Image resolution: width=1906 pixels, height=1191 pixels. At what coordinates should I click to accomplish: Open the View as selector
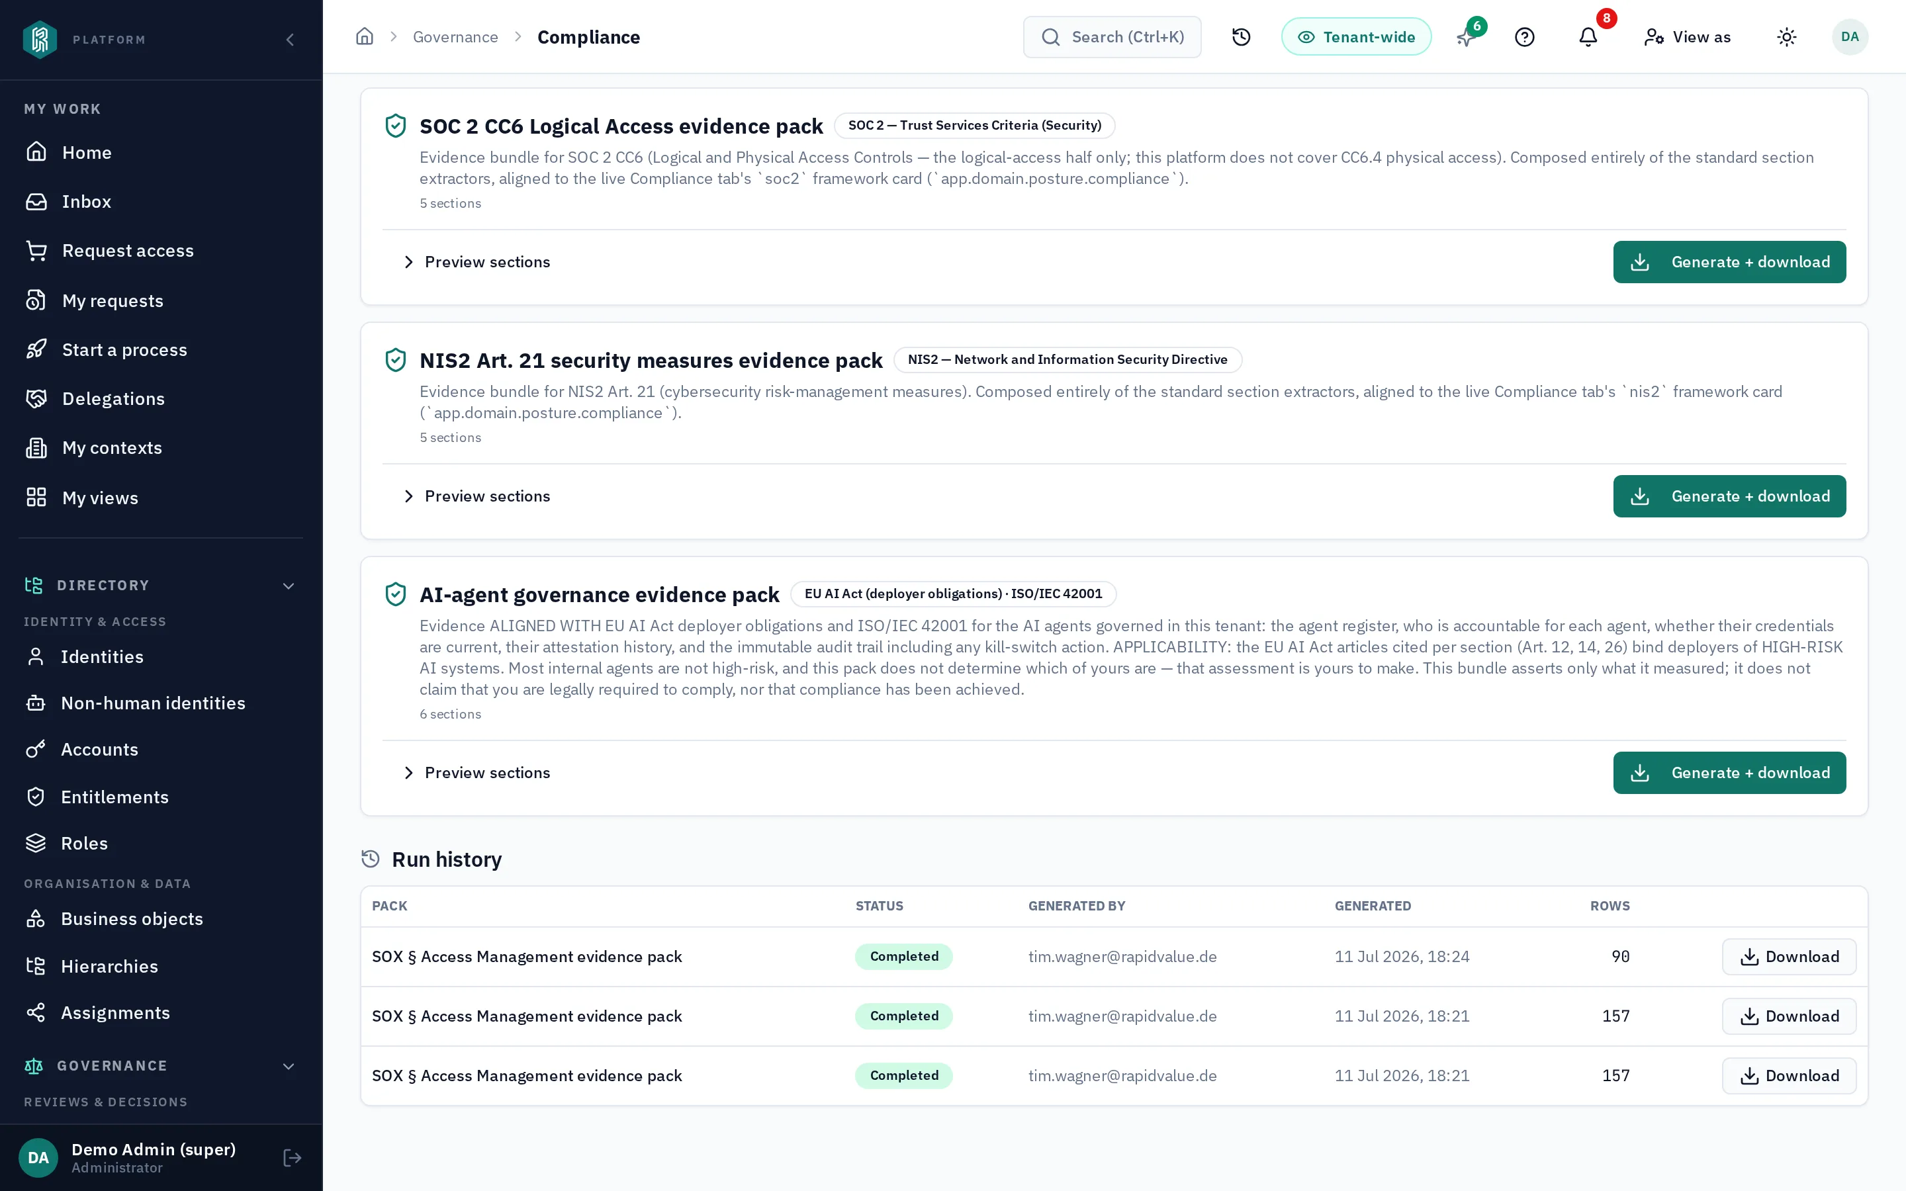pyautogui.click(x=1687, y=37)
